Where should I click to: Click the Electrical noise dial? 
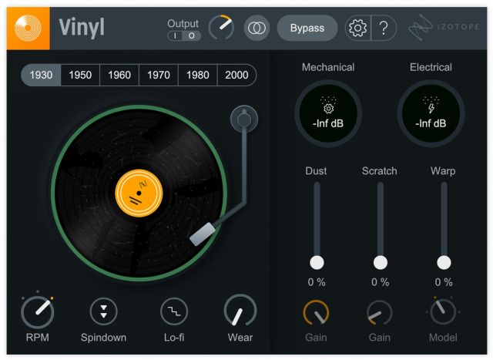tap(431, 113)
